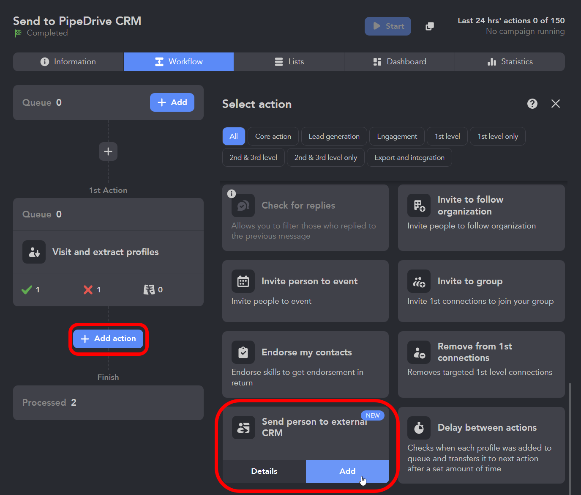Screen dimensions: 581x495
Task: Click the duplicate campaign icon beside Start
Action: [430, 26]
